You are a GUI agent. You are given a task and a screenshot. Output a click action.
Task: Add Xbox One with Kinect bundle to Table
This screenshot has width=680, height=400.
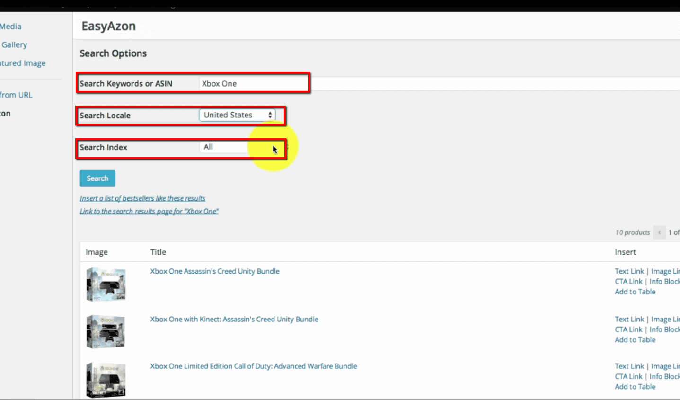click(635, 339)
